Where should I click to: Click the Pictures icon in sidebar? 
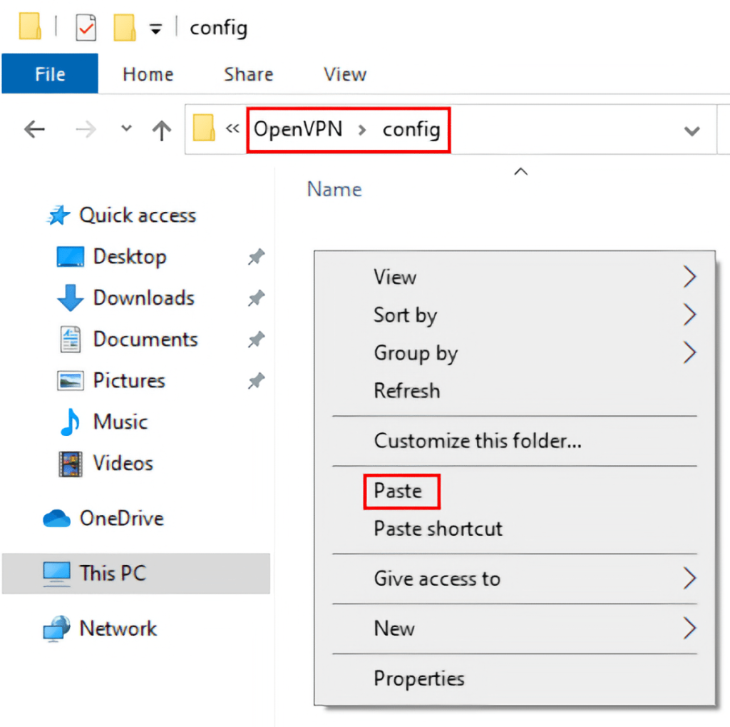coord(71,380)
